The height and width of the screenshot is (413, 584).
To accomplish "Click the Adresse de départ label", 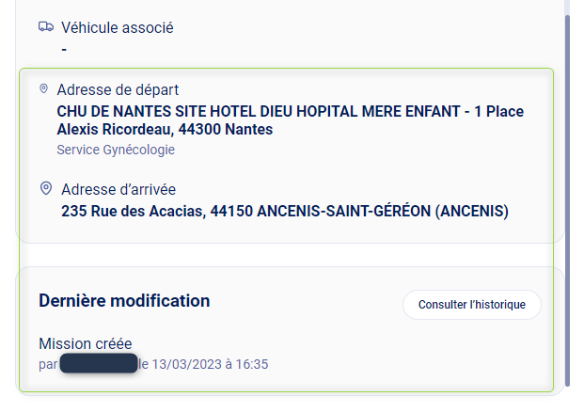I will click(118, 89).
